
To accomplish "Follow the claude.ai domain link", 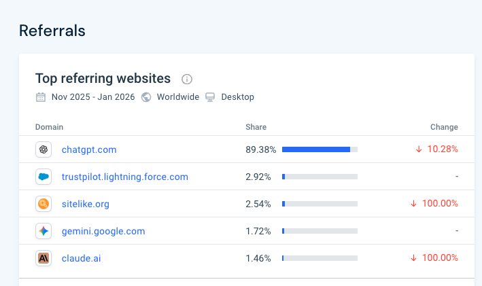I will pyautogui.click(x=81, y=258).
